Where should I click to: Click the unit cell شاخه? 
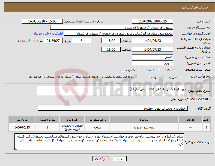coord(97,127)
